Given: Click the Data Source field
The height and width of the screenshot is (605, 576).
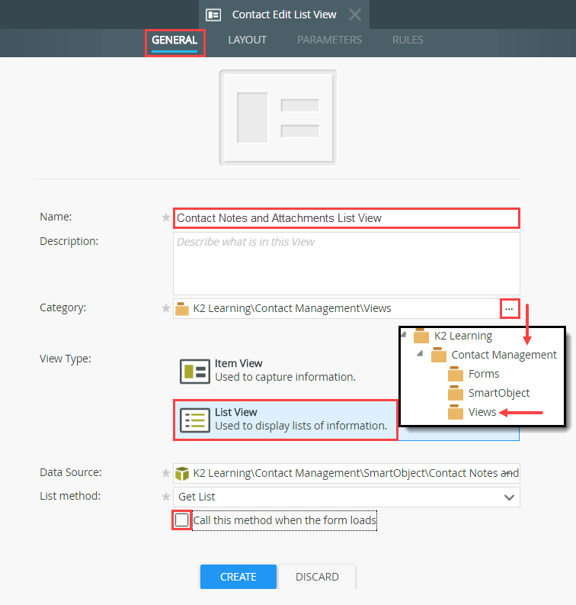Looking at the screenshot, I should [347, 474].
